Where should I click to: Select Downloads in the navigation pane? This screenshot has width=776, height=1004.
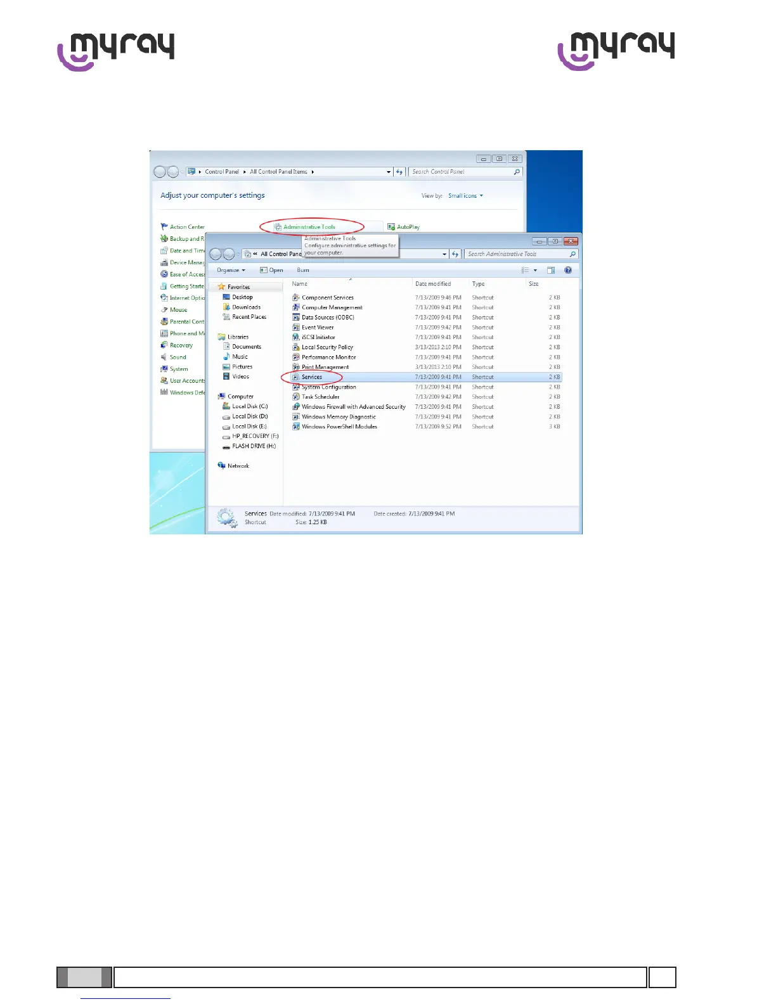click(242, 307)
